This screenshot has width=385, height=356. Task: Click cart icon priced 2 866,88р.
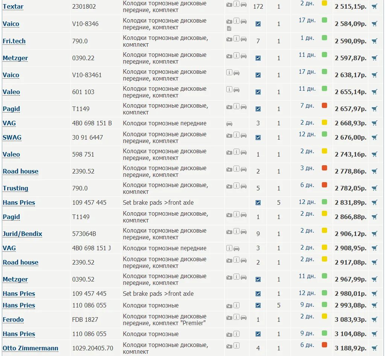pos(374,217)
